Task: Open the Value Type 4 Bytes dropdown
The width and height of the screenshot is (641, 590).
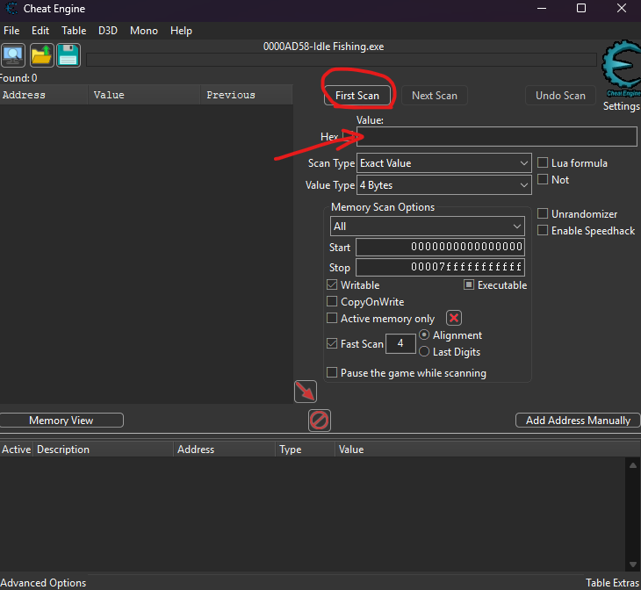Action: [x=443, y=185]
